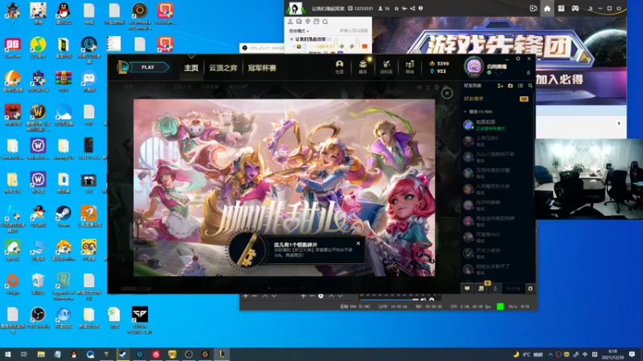Open the collection chest icon
This screenshot has height=361, width=643.
click(x=363, y=67)
